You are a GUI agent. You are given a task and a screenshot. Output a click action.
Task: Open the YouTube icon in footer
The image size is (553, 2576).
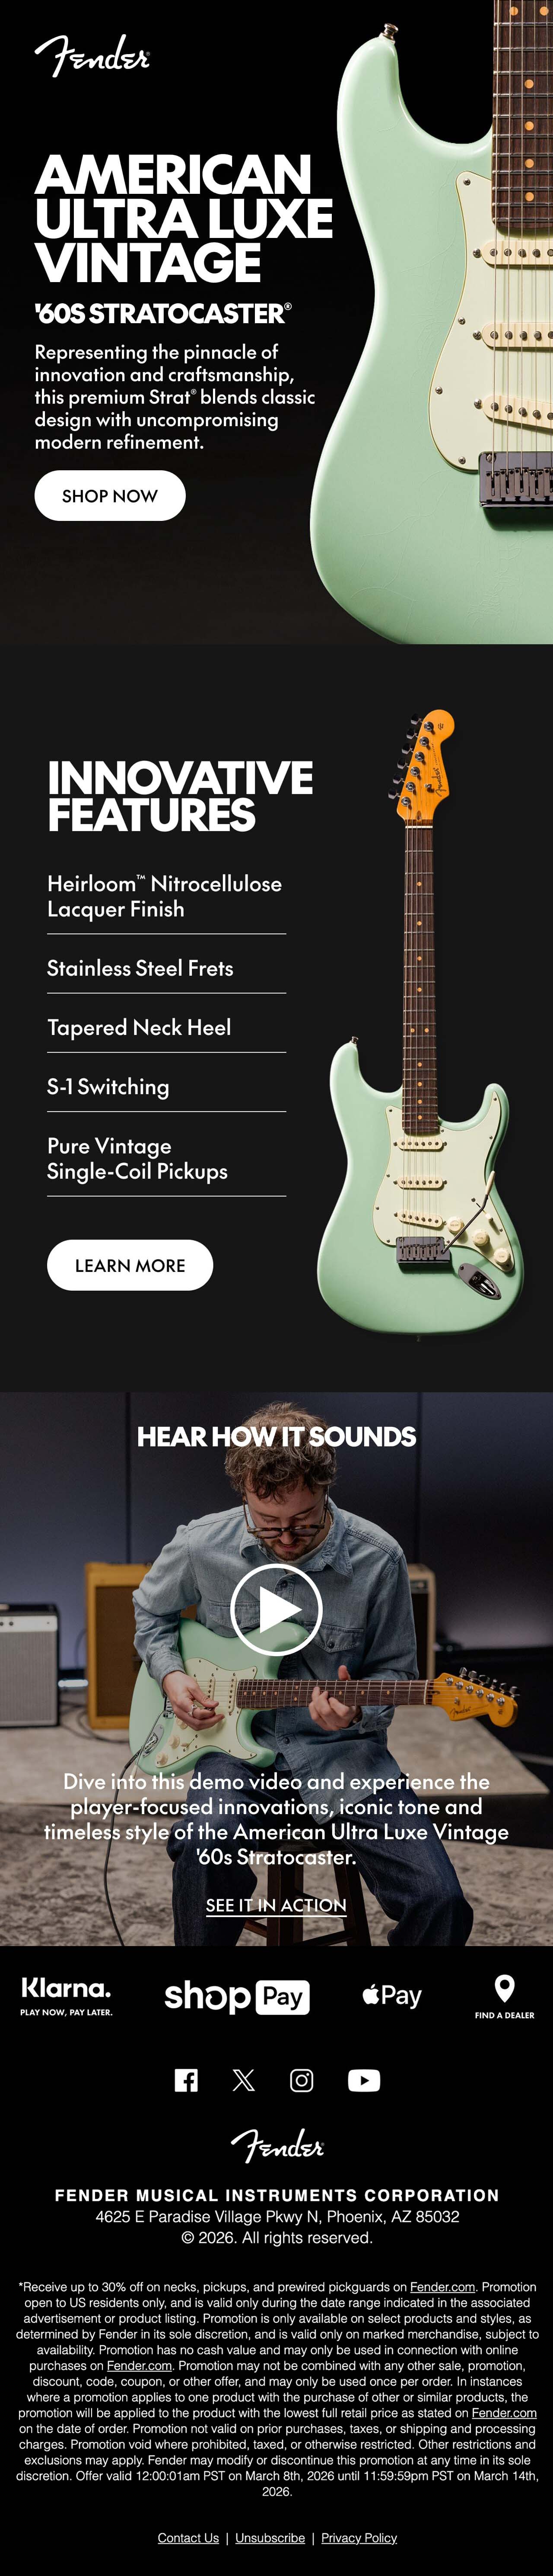click(363, 2080)
